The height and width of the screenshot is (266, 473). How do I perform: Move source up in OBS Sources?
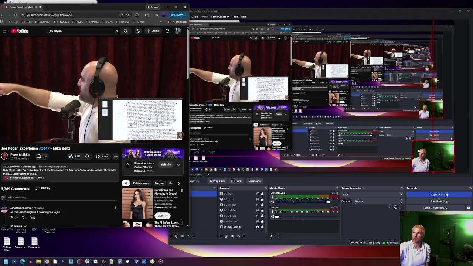[238, 236]
